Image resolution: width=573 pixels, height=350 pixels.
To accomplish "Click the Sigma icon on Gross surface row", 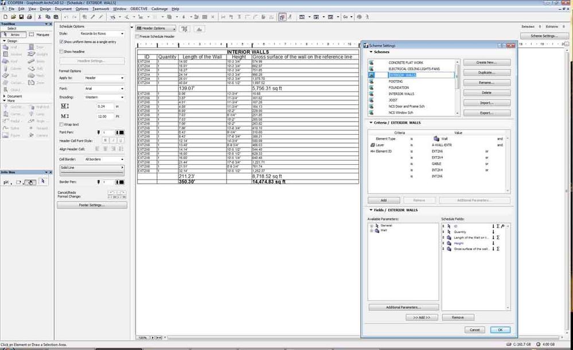I will tap(498, 248).
